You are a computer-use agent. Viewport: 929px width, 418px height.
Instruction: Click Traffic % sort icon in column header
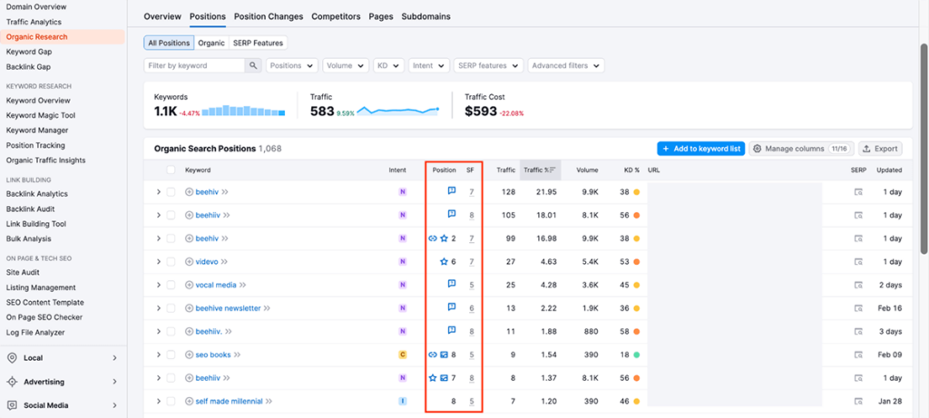pos(553,170)
